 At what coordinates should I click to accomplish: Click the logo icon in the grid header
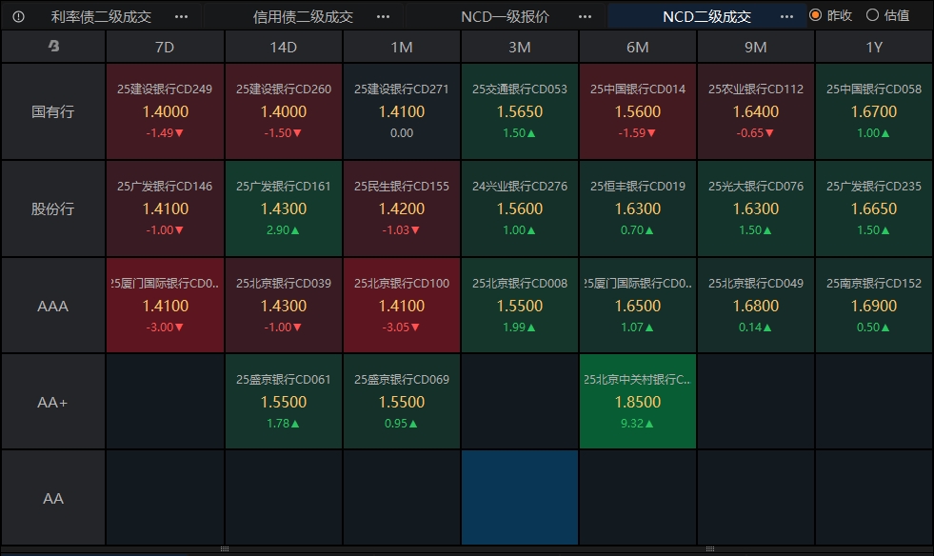[53, 46]
